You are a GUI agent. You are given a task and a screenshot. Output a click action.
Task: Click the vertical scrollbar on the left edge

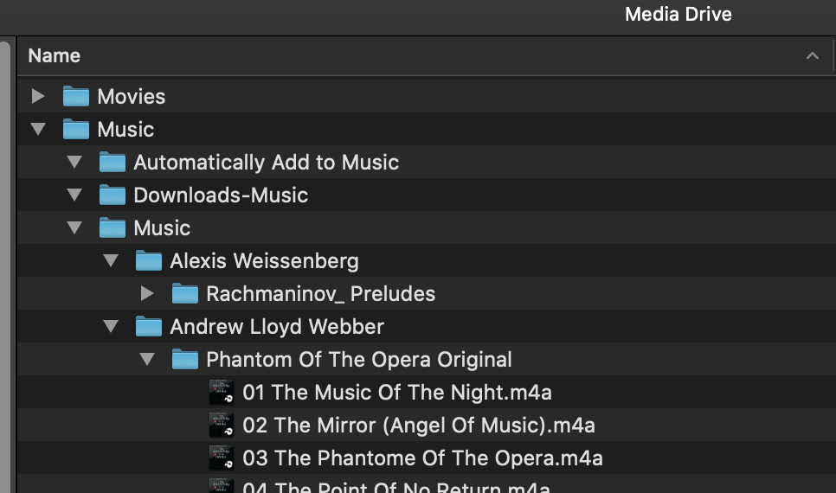tap(5, 266)
